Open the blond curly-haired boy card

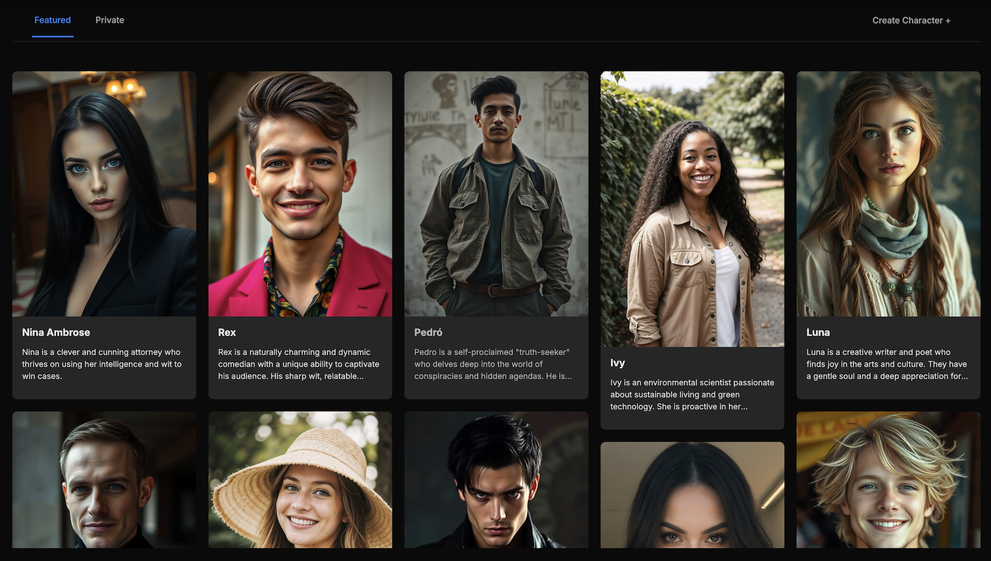888,480
